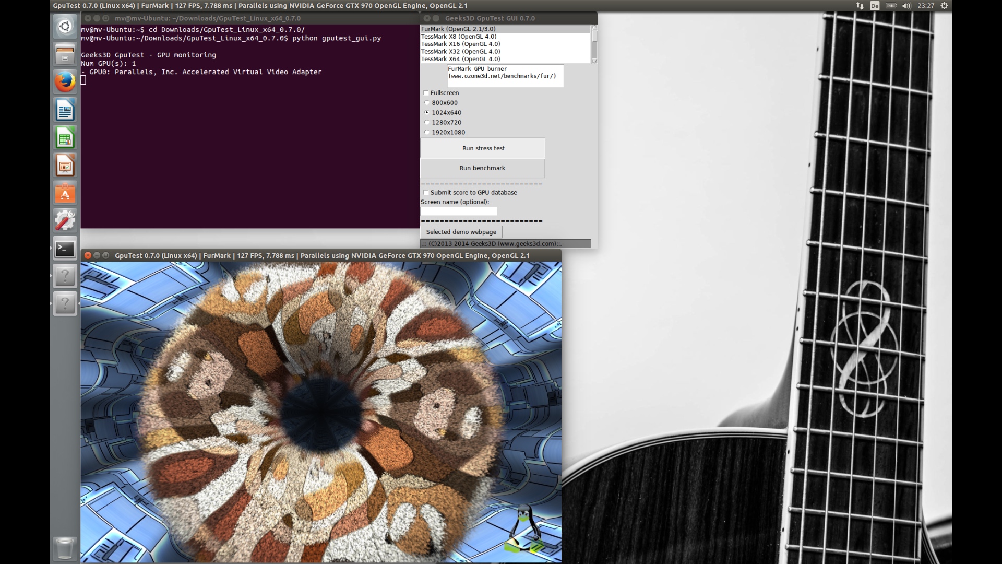Select 1280x720 resolution

[427, 123]
